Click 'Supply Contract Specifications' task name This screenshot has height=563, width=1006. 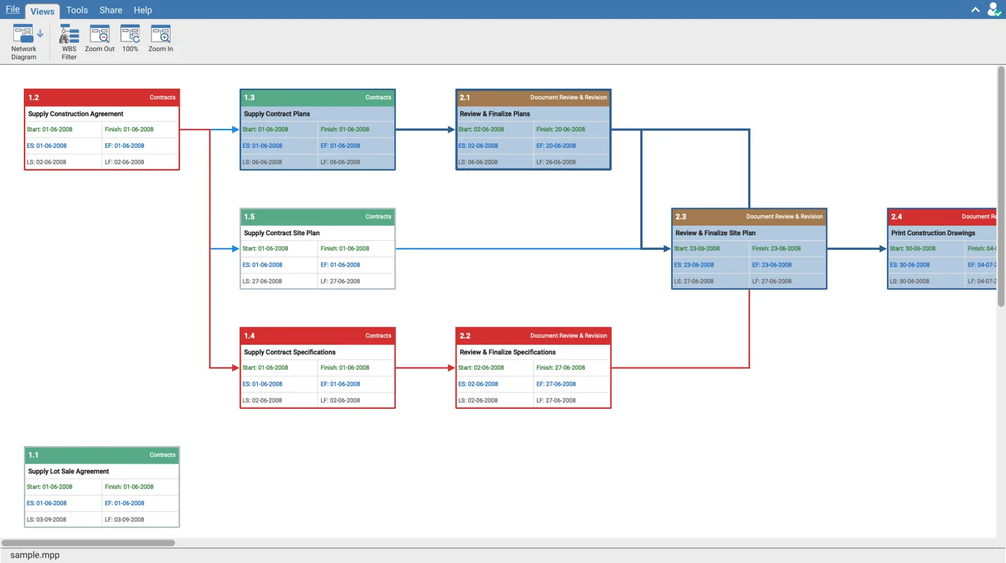point(290,352)
